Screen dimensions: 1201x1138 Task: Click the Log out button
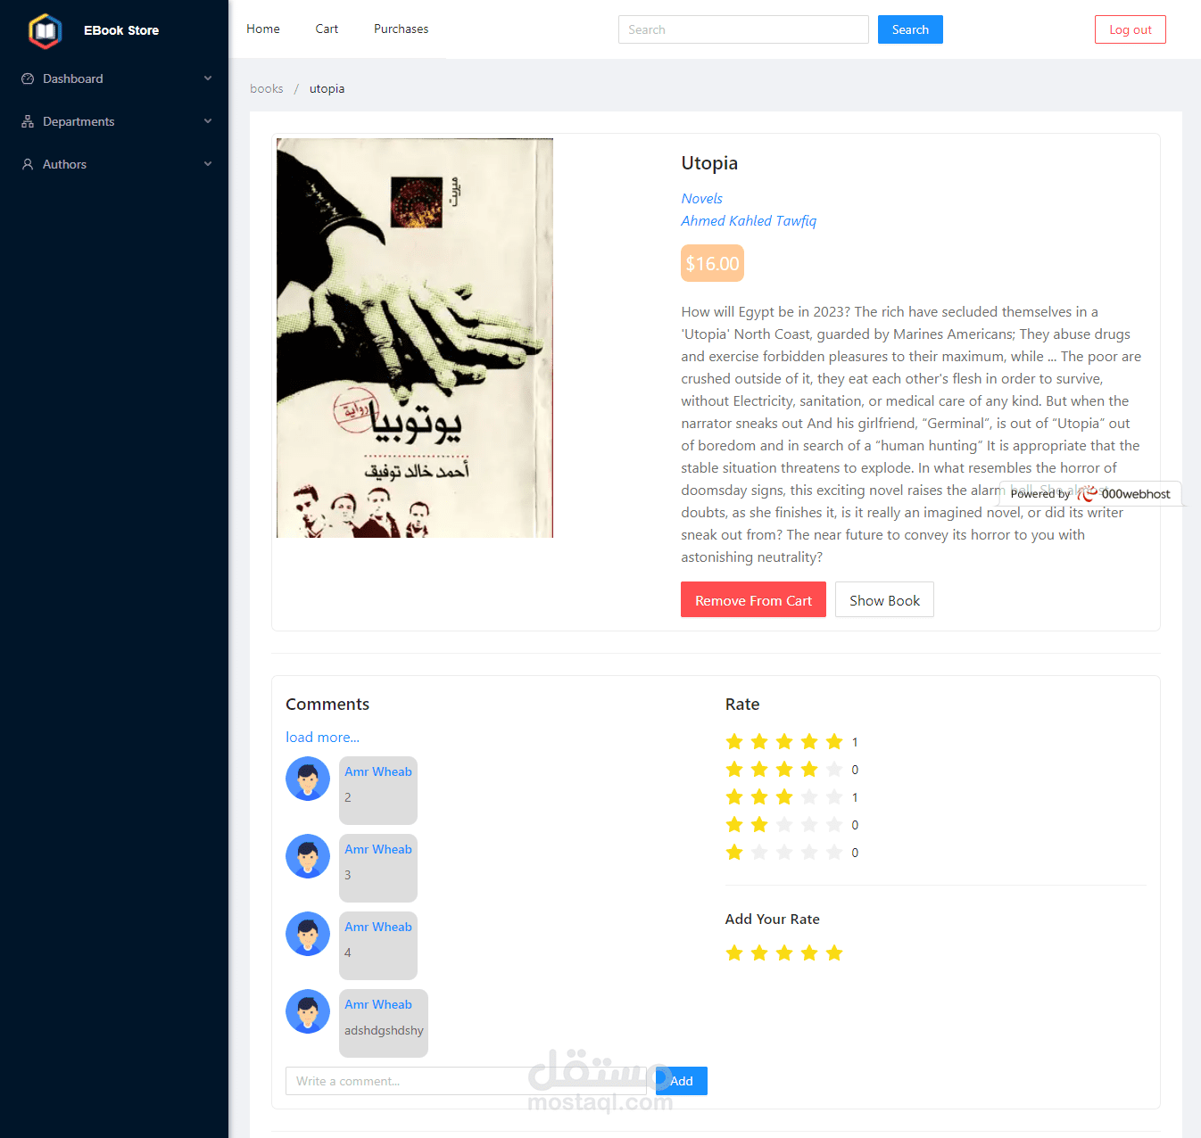click(x=1131, y=29)
